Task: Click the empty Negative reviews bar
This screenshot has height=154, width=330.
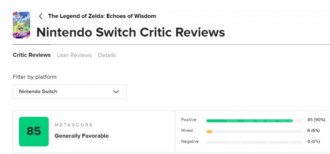Action: pos(254,142)
